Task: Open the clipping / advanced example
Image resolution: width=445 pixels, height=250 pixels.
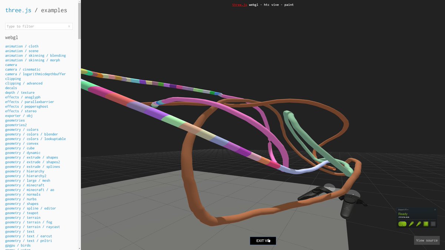Action: 24,83
